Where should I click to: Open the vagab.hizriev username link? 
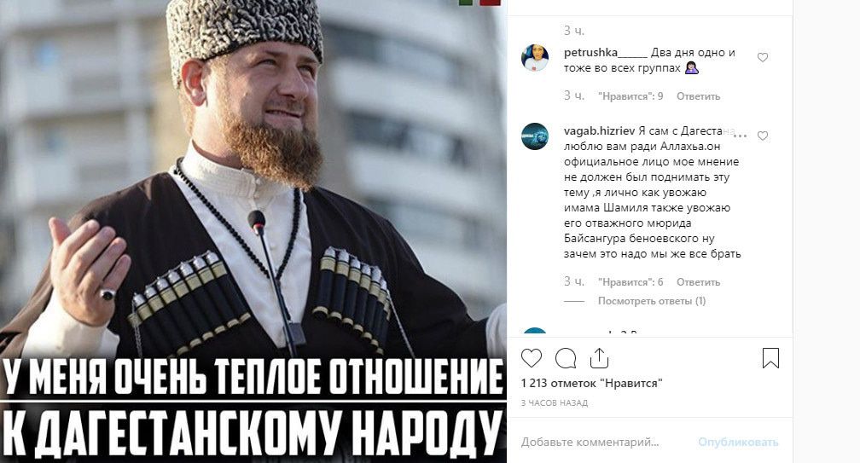599,131
